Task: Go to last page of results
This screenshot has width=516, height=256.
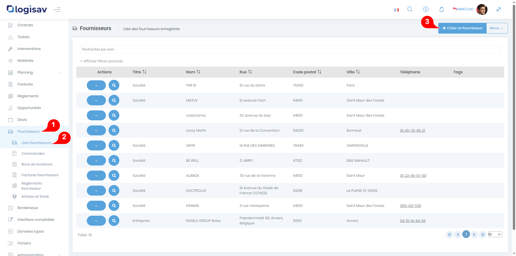Action: (483, 235)
